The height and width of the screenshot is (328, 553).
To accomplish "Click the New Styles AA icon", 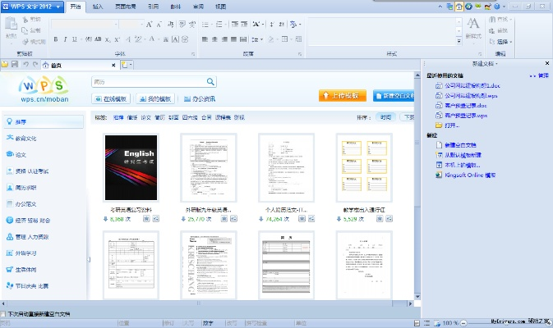I will 473,24.
